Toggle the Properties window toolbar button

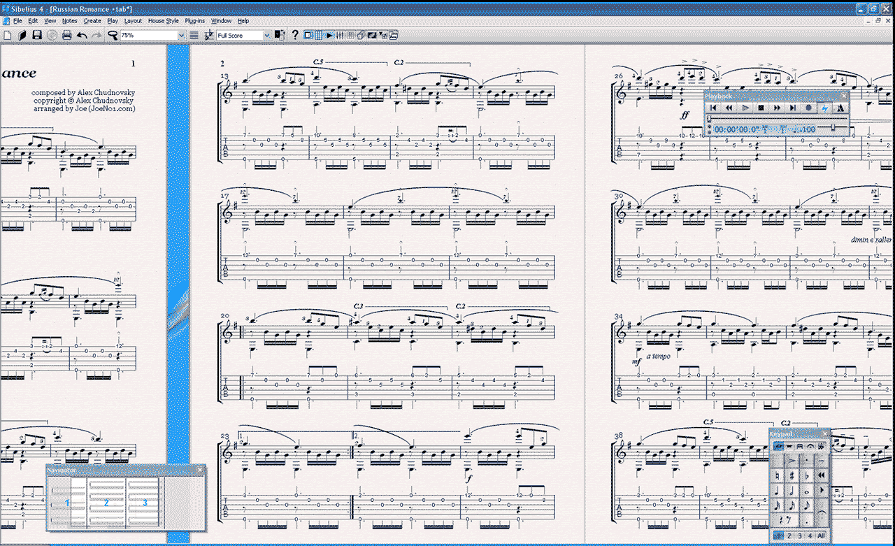click(x=382, y=35)
